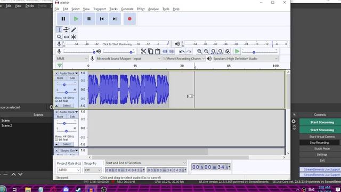Open the second Audio Track dropdown menu
Image resolution: width=341 pixels, height=192 pixels.
[x=69, y=112]
